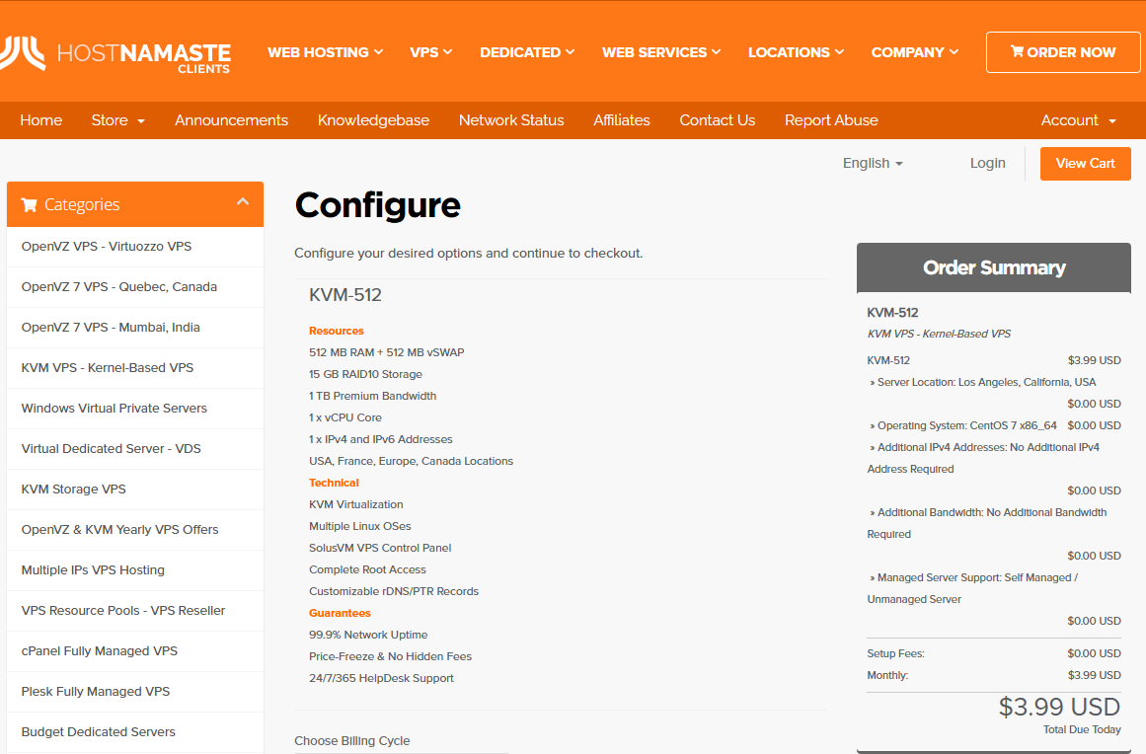Click the Categories cart icon
This screenshot has height=754, width=1146.
(30, 204)
